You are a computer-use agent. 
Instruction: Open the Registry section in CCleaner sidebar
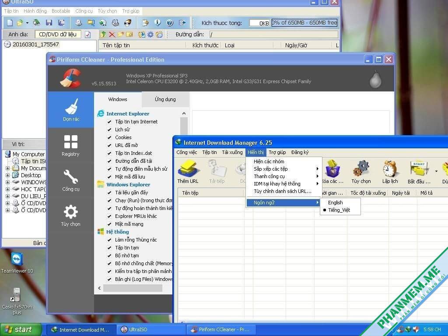click(70, 145)
